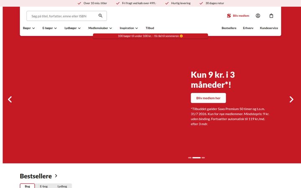
Task: Expand the Bøger dropdown menu
Action: click(29, 28)
